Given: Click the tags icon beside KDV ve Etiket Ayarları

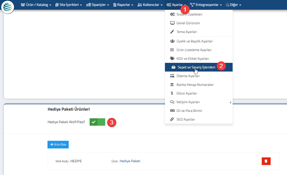Looking at the screenshot, I should (x=172, y=59).
